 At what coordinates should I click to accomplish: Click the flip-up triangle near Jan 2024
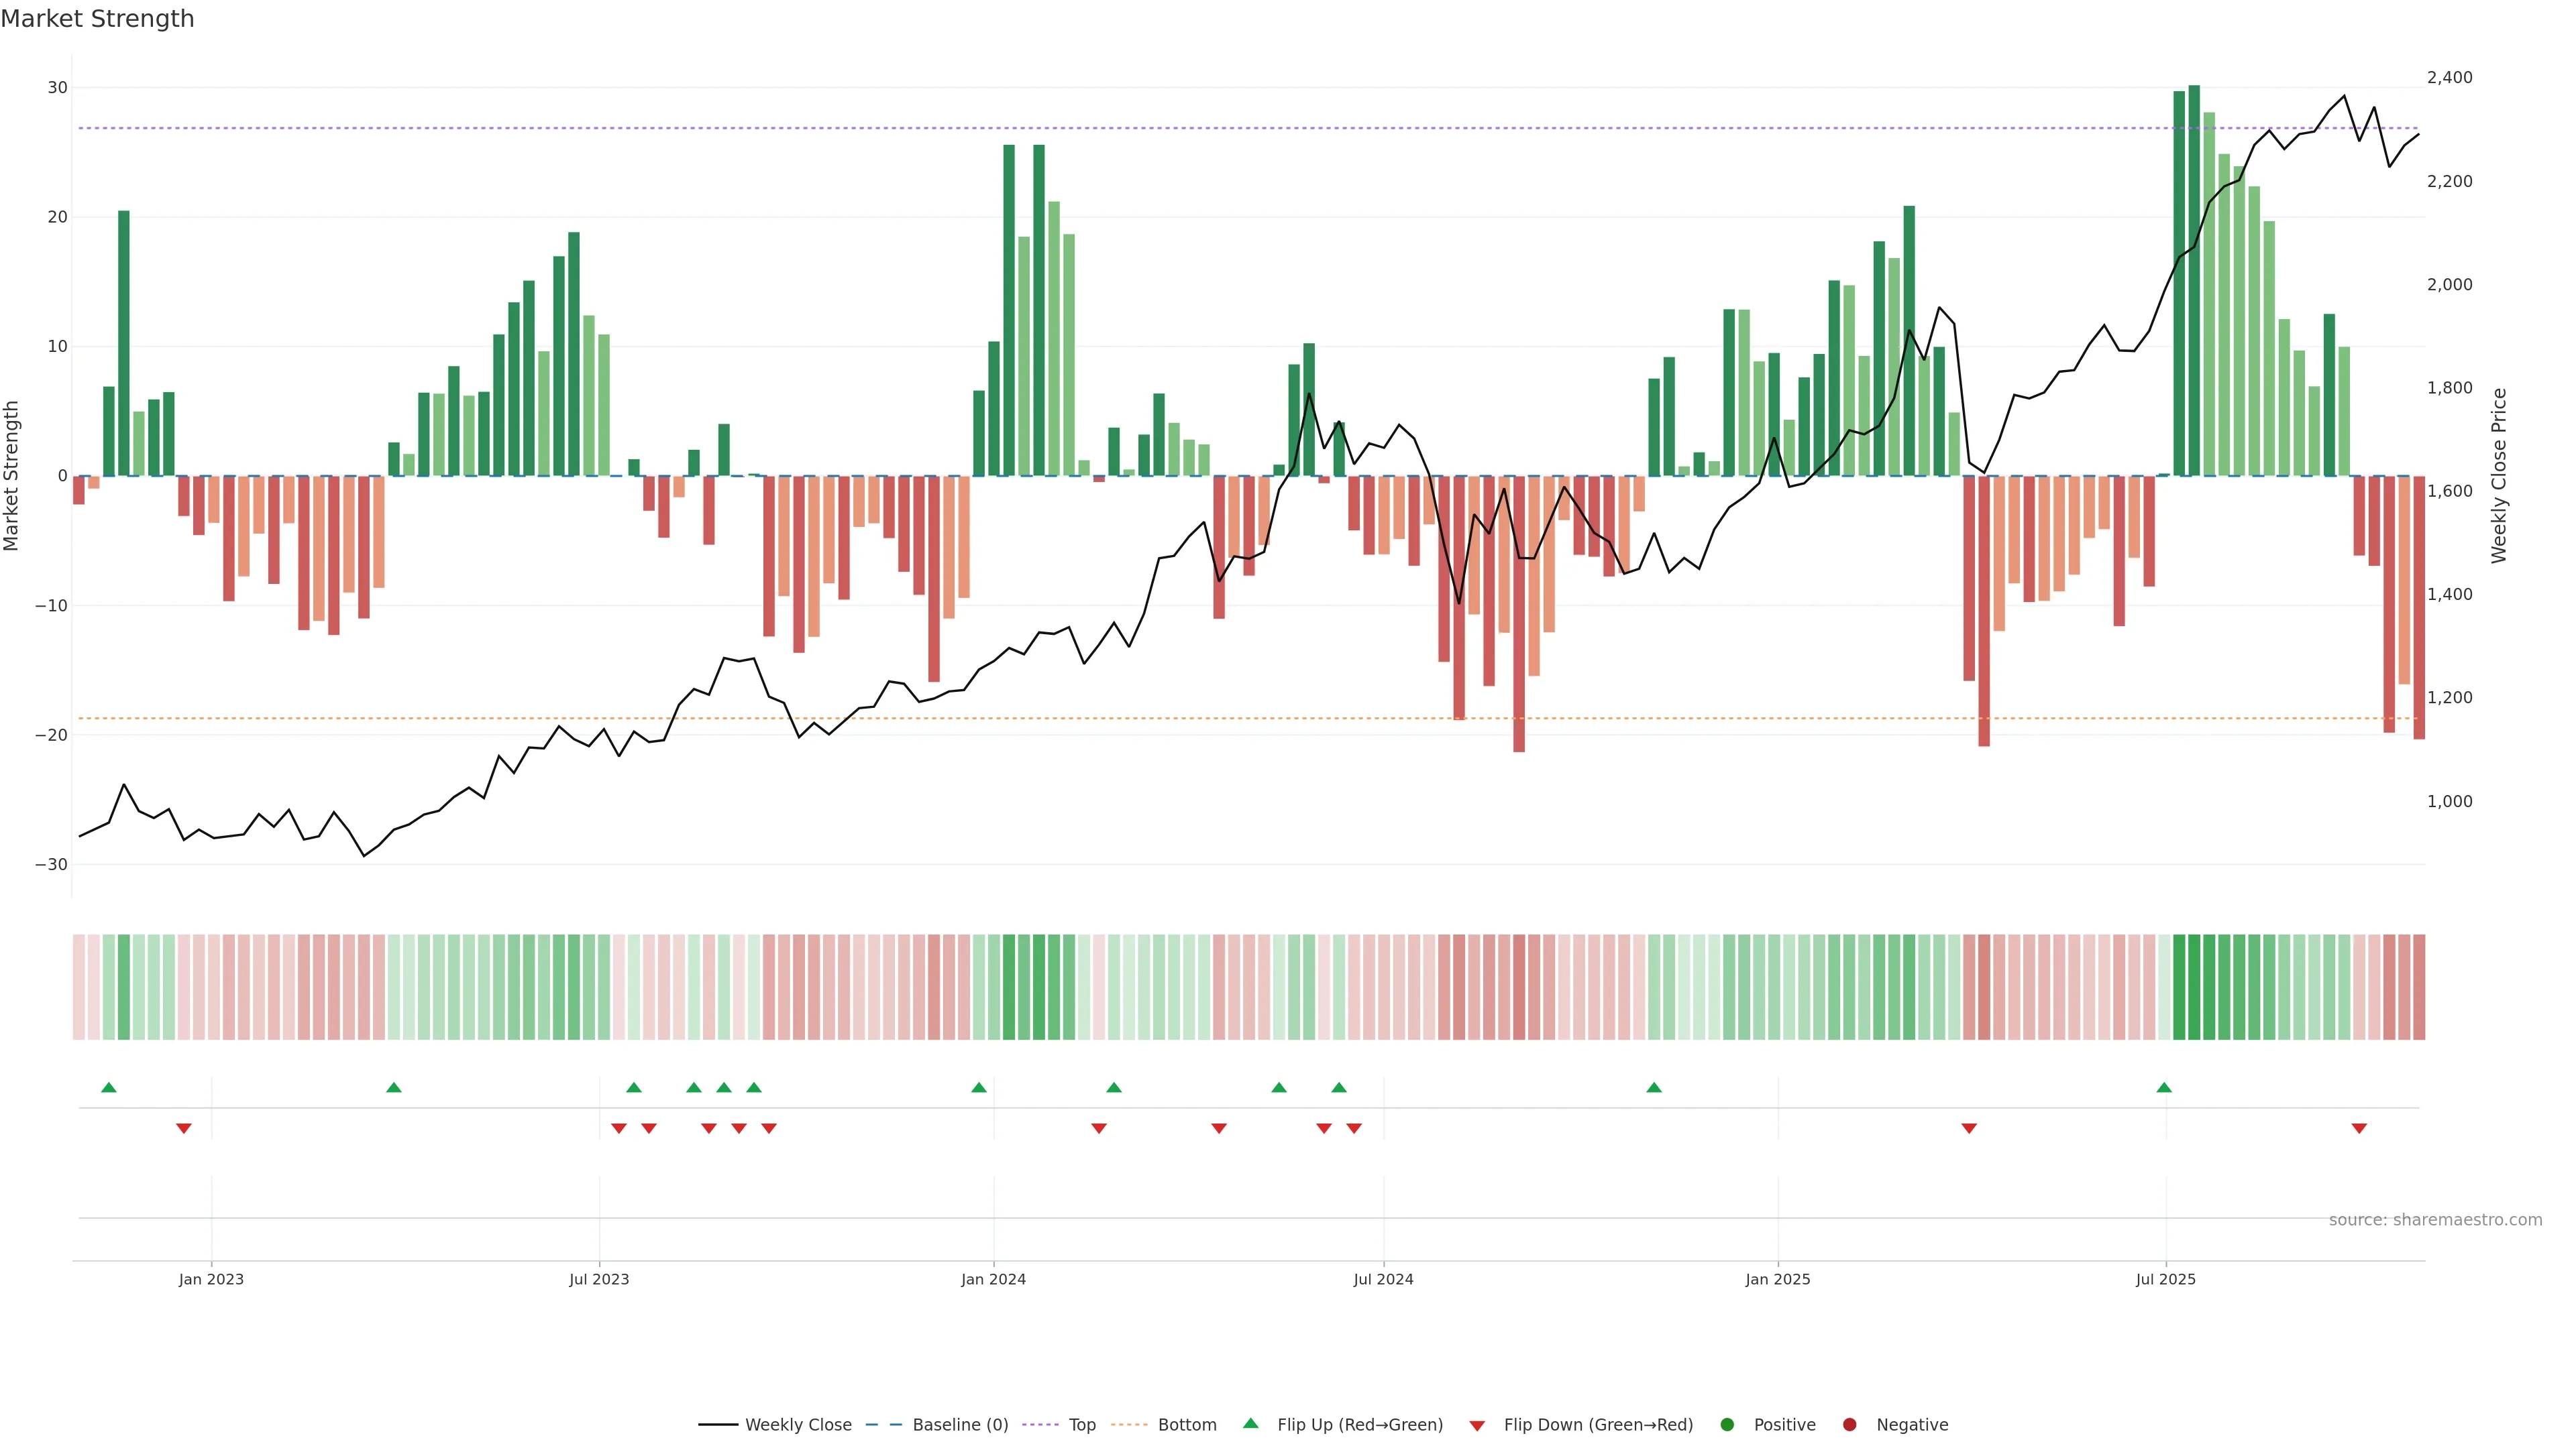(x=979, y=1087)
